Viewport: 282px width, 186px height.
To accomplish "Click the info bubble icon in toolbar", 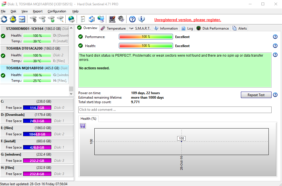I will point(141,19).
